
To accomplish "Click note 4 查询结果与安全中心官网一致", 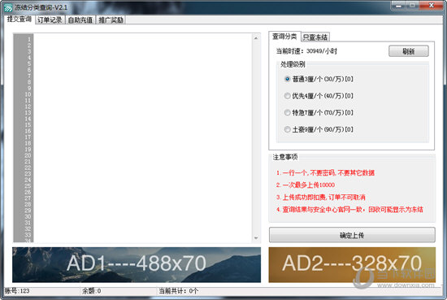I will [x=349, y=209].
